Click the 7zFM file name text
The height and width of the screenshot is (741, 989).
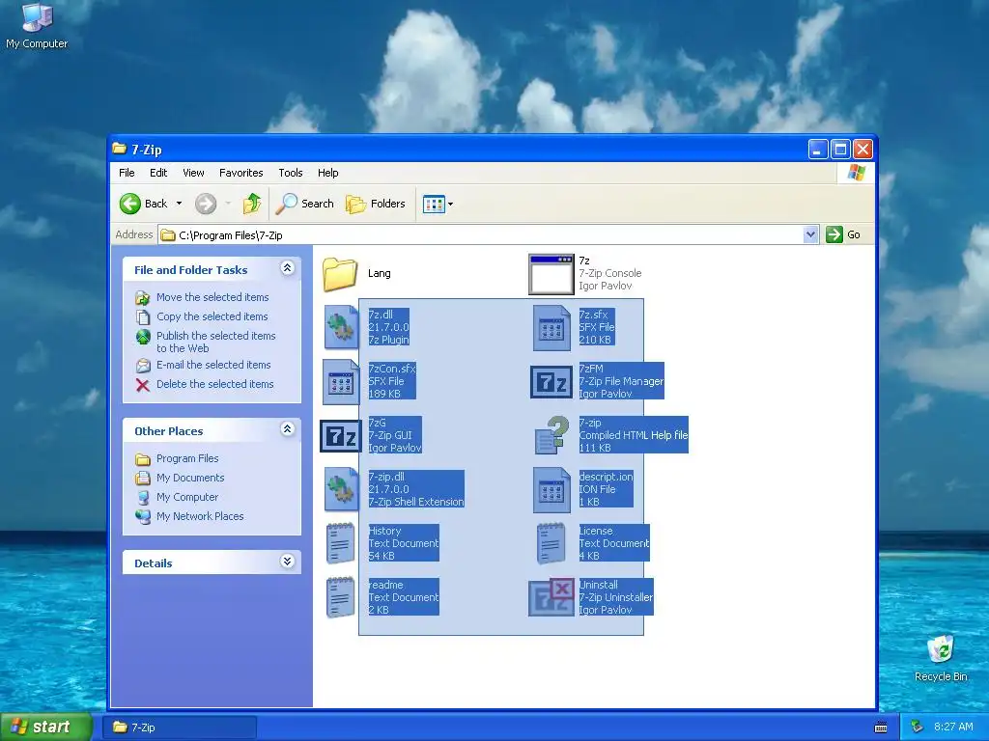[x=591, y=369]
